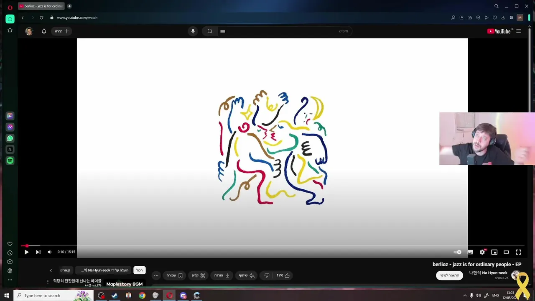Viewport: 535px width, 301px height.
Task: Open Spotify in the Opera sidebar
Action: (x=10, y=161)
